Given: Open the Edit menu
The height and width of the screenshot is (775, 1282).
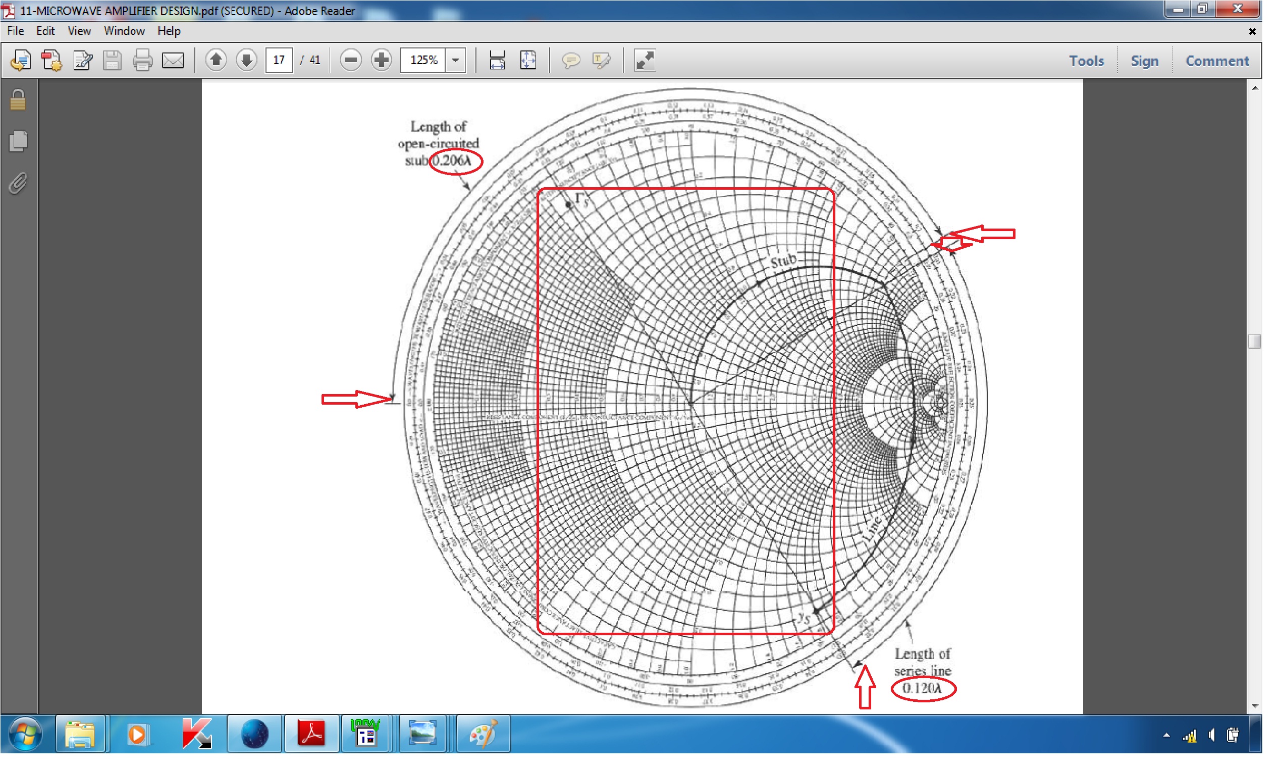Looking at the screenshot, I should (x=45, y=31).
